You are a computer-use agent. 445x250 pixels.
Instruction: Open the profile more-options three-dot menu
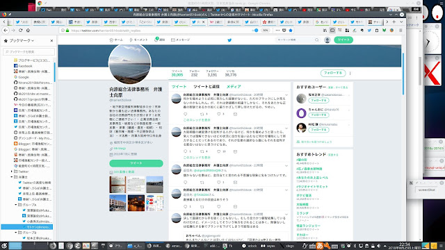click(350, 74)
